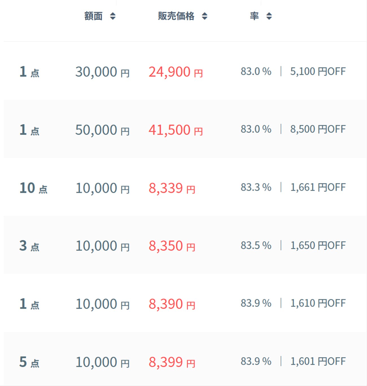Viewport: 367px width, 386px height.
Task: Select the 8,390 円 sale price
Action: coord(172,304)
